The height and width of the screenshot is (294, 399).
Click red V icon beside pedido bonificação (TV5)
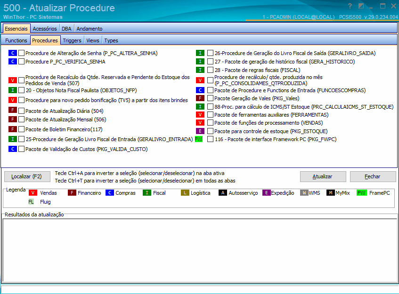coord(12,100)
